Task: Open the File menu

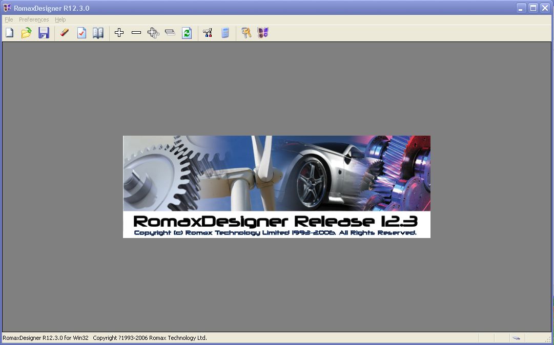Action: [x=9, y=19]
